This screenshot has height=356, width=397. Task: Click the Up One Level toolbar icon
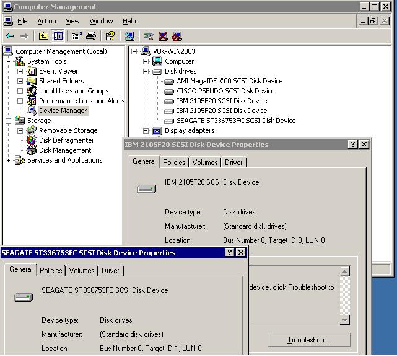click(x=43, y=36)
